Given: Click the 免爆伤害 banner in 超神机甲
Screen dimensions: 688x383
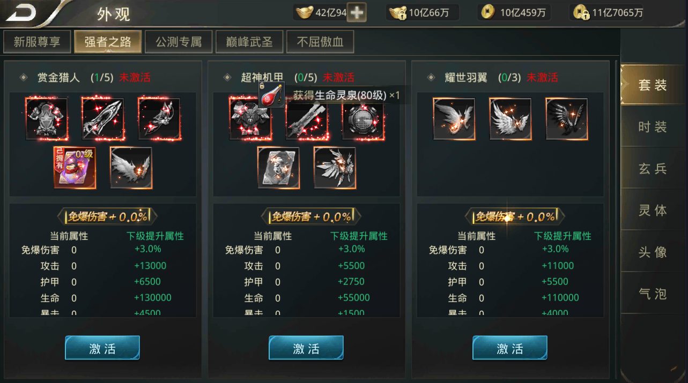Looking at the screenshot, I should click(311, 216).
